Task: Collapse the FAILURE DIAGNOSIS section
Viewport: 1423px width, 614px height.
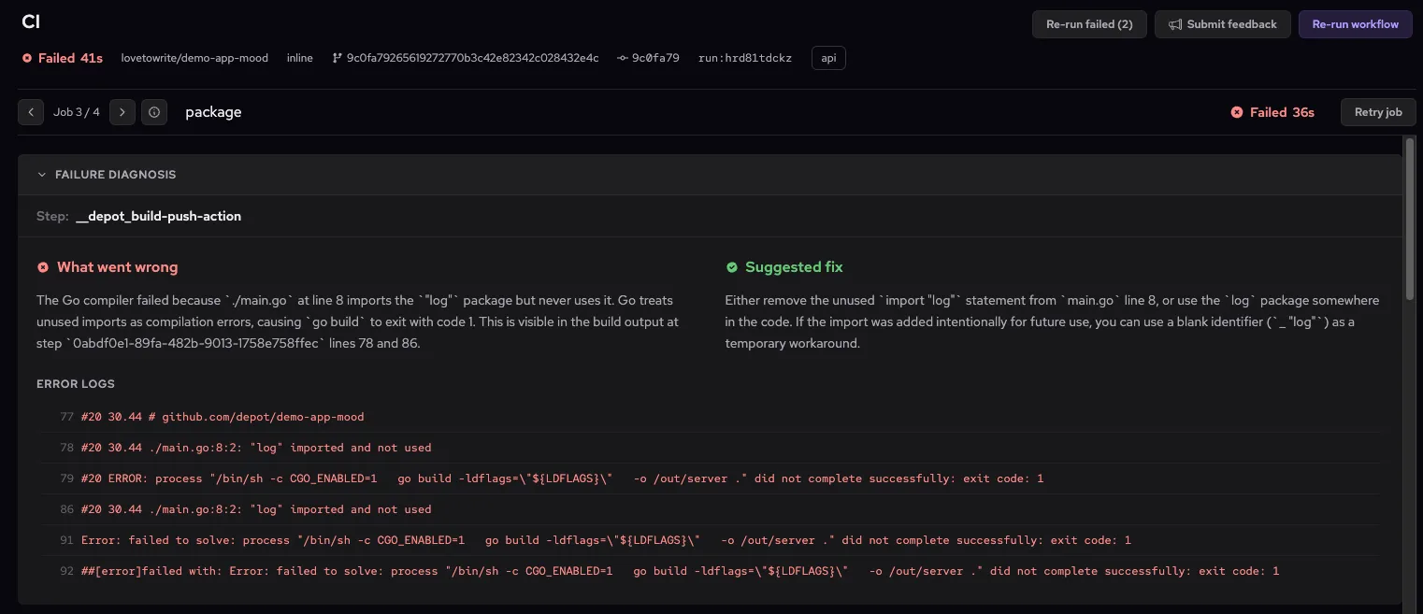Action: click(x=41, y=174)
